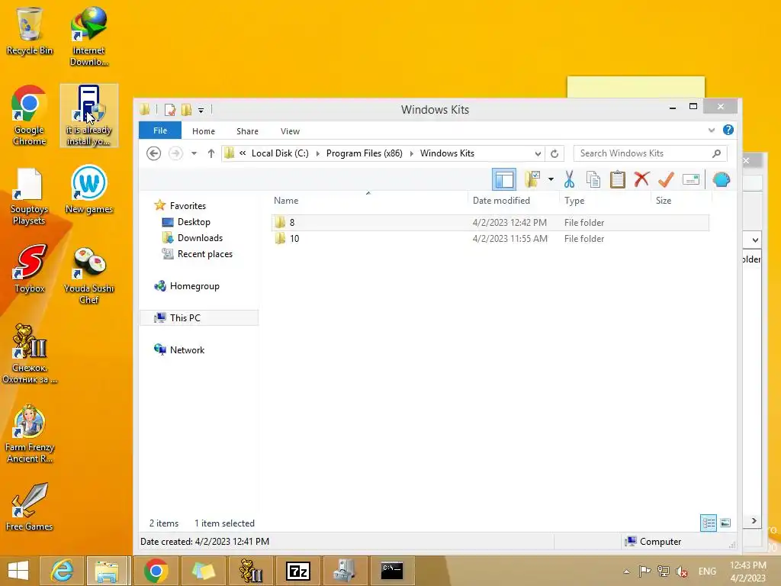This screenshot has height=586, width=781.
Task: Expand the ribbon with the chevron
Action: click(x=712, y=130)
